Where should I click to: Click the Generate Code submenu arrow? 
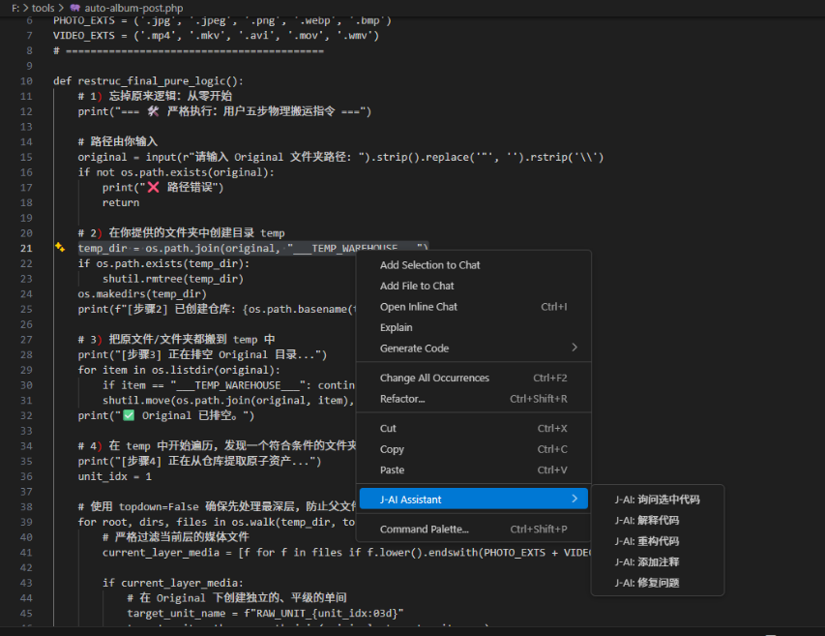coord(575,348)
